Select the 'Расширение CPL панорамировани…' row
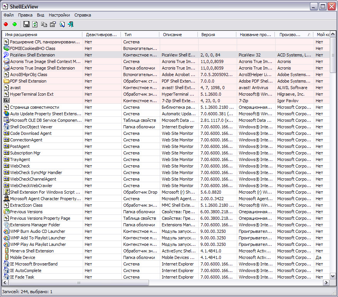338x297 pixels. 166,42
